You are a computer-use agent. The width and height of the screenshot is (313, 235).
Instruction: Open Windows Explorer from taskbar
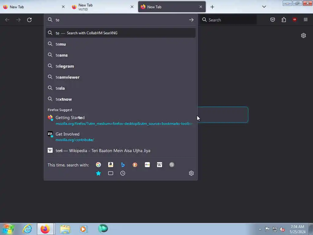tap(65, 229)
